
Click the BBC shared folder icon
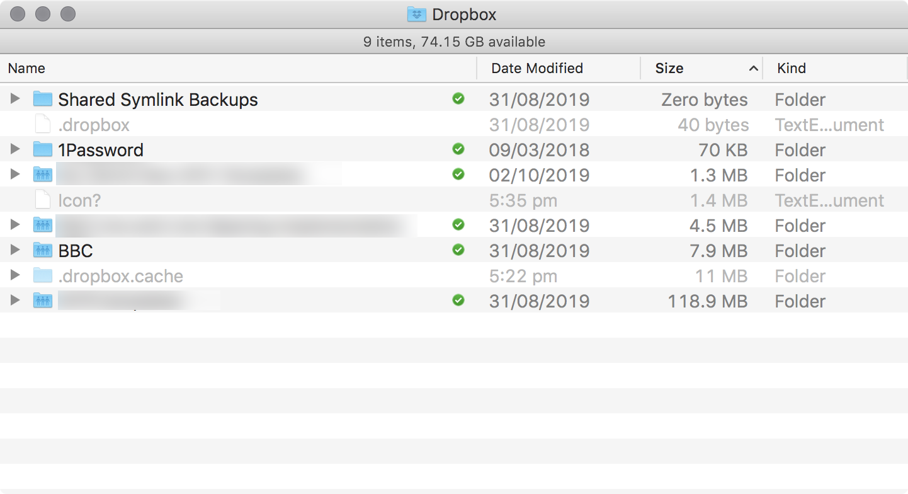pyautogui.click(x=42, y=250)
